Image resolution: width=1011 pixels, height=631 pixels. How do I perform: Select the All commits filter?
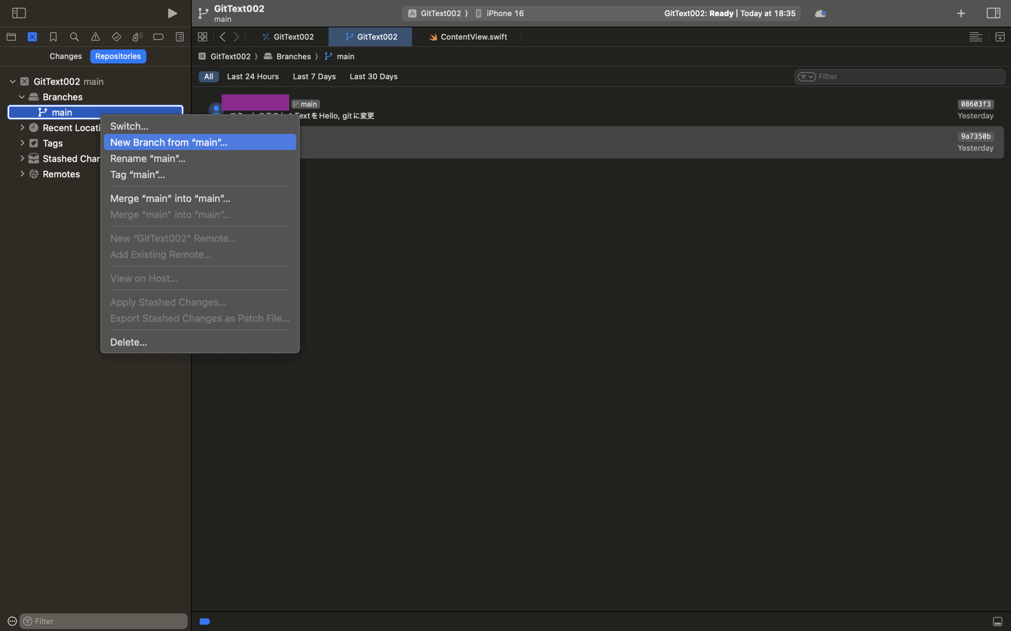[x=209, y=77]
